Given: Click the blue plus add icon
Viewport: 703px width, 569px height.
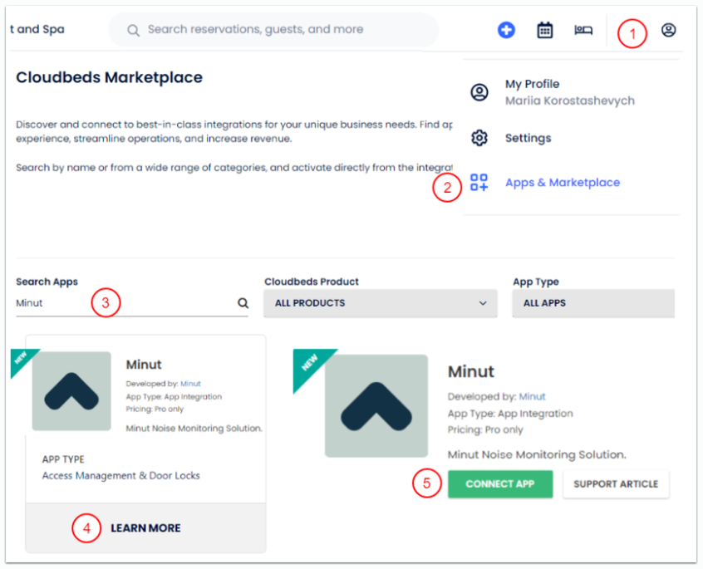Looking at the screenshot, I should tap(506, 30).
